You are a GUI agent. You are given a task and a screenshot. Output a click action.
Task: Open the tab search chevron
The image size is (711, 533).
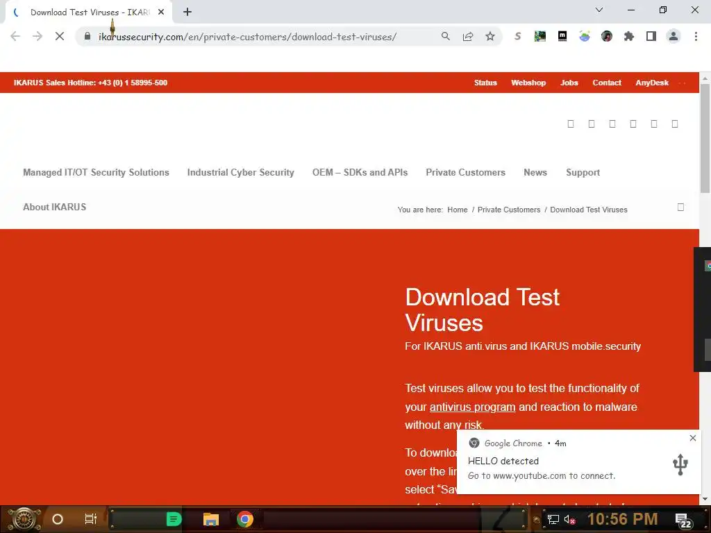click(599, 10)
